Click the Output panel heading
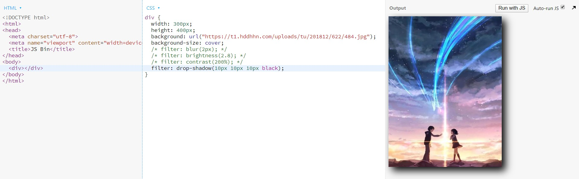 tap(398, 8)
